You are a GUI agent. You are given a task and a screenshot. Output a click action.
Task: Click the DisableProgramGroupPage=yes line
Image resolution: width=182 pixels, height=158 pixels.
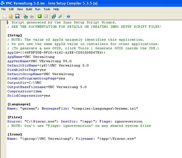click(36, 78)
